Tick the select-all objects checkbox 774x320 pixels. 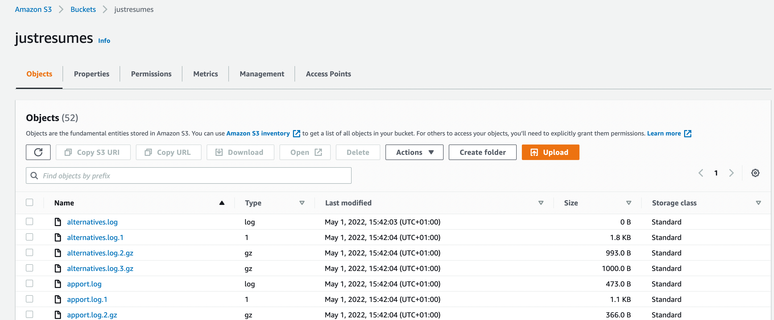[29, 202]
